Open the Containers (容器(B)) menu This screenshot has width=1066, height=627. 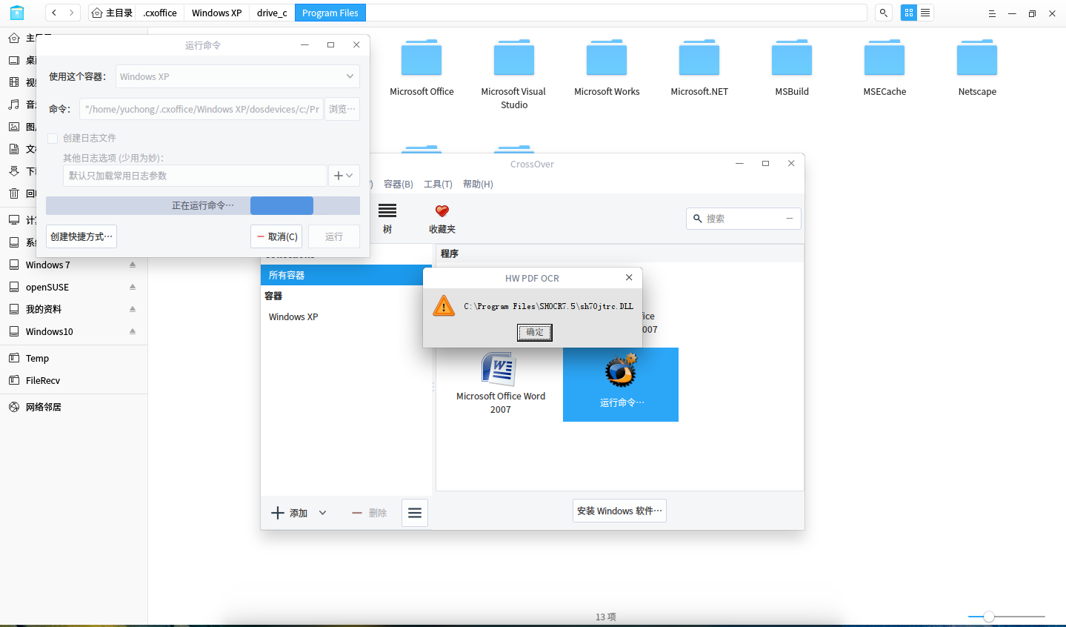pyautogui.click(x=399, y=184)
